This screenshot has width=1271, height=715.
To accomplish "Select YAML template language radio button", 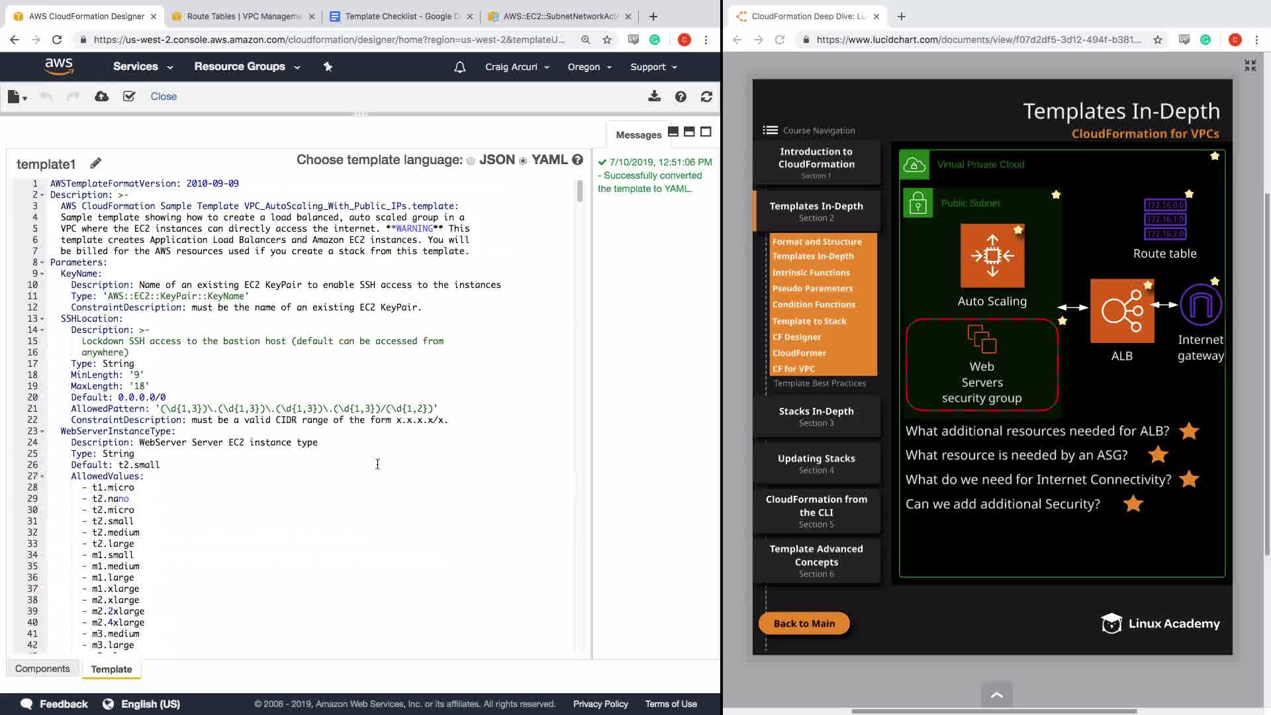I will pyautogui.click(x=523, y=161).
